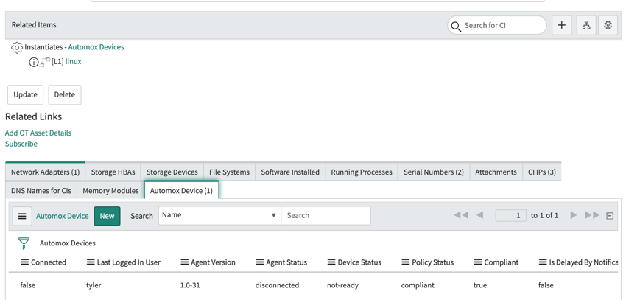The height and width of the screenshot is (300, 626).
Task: Switch to the Storage Devices tab
Action: (172, 172)
